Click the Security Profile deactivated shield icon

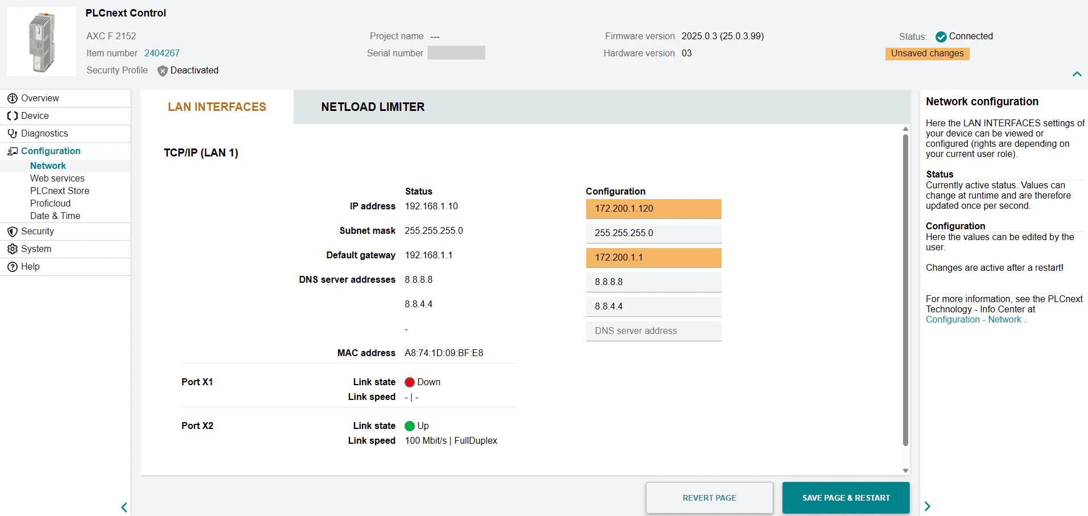pos(163,71)
